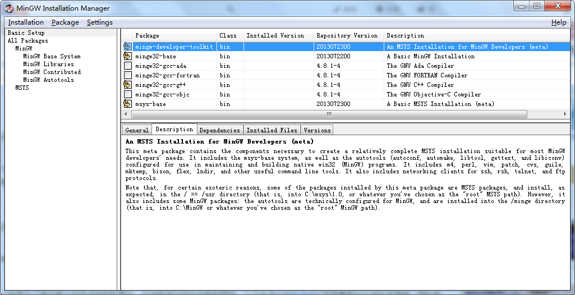Switch to the General tab
The width and height of the screenshot is (575, 295).
click(x=136, y=130)
